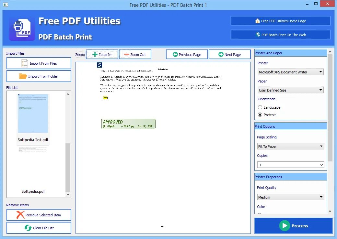This screenshot has width=337, height=239.
Task: Click the globe icon on Web button
Action: (258, 35)
